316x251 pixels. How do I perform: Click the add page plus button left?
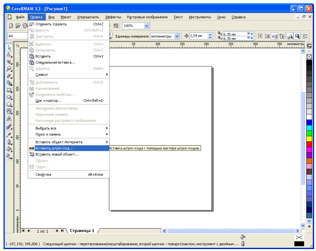(x=29, y=231)
